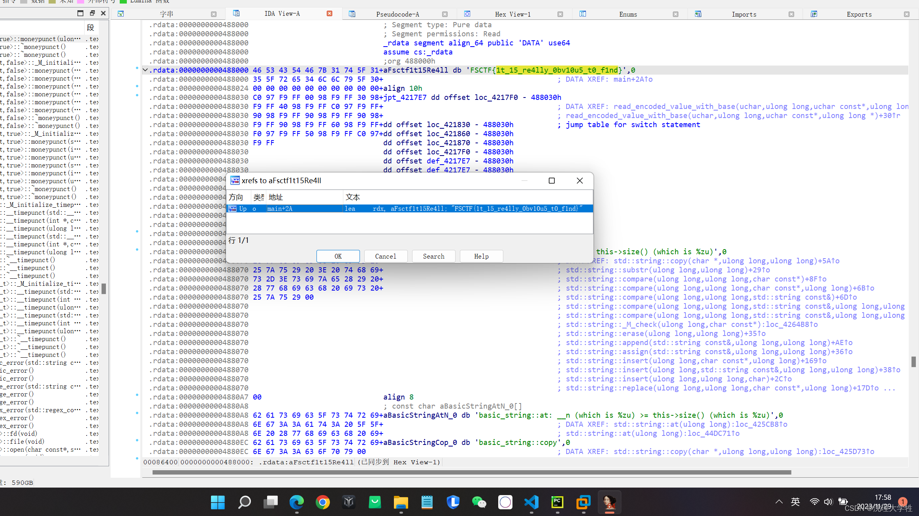Click the pink 外部符号 color swatch
This screenshot has height=516, width=919.
tap(81, 1)
